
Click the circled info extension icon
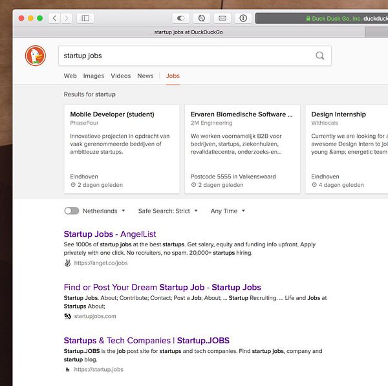pos(243,18)
